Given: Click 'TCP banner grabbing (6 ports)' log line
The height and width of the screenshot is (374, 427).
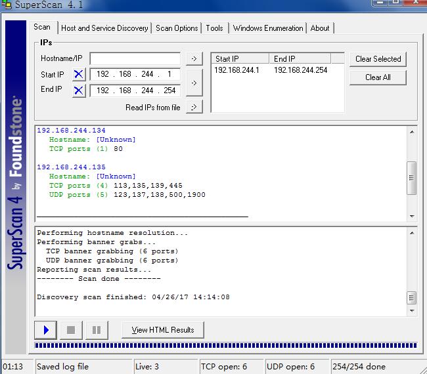Looking at the screenshot, I should 112,251.
